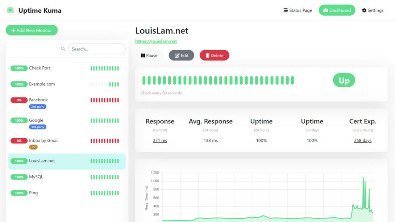
Task: Open the https://louislam.net link
Action: tap(156, 41)
